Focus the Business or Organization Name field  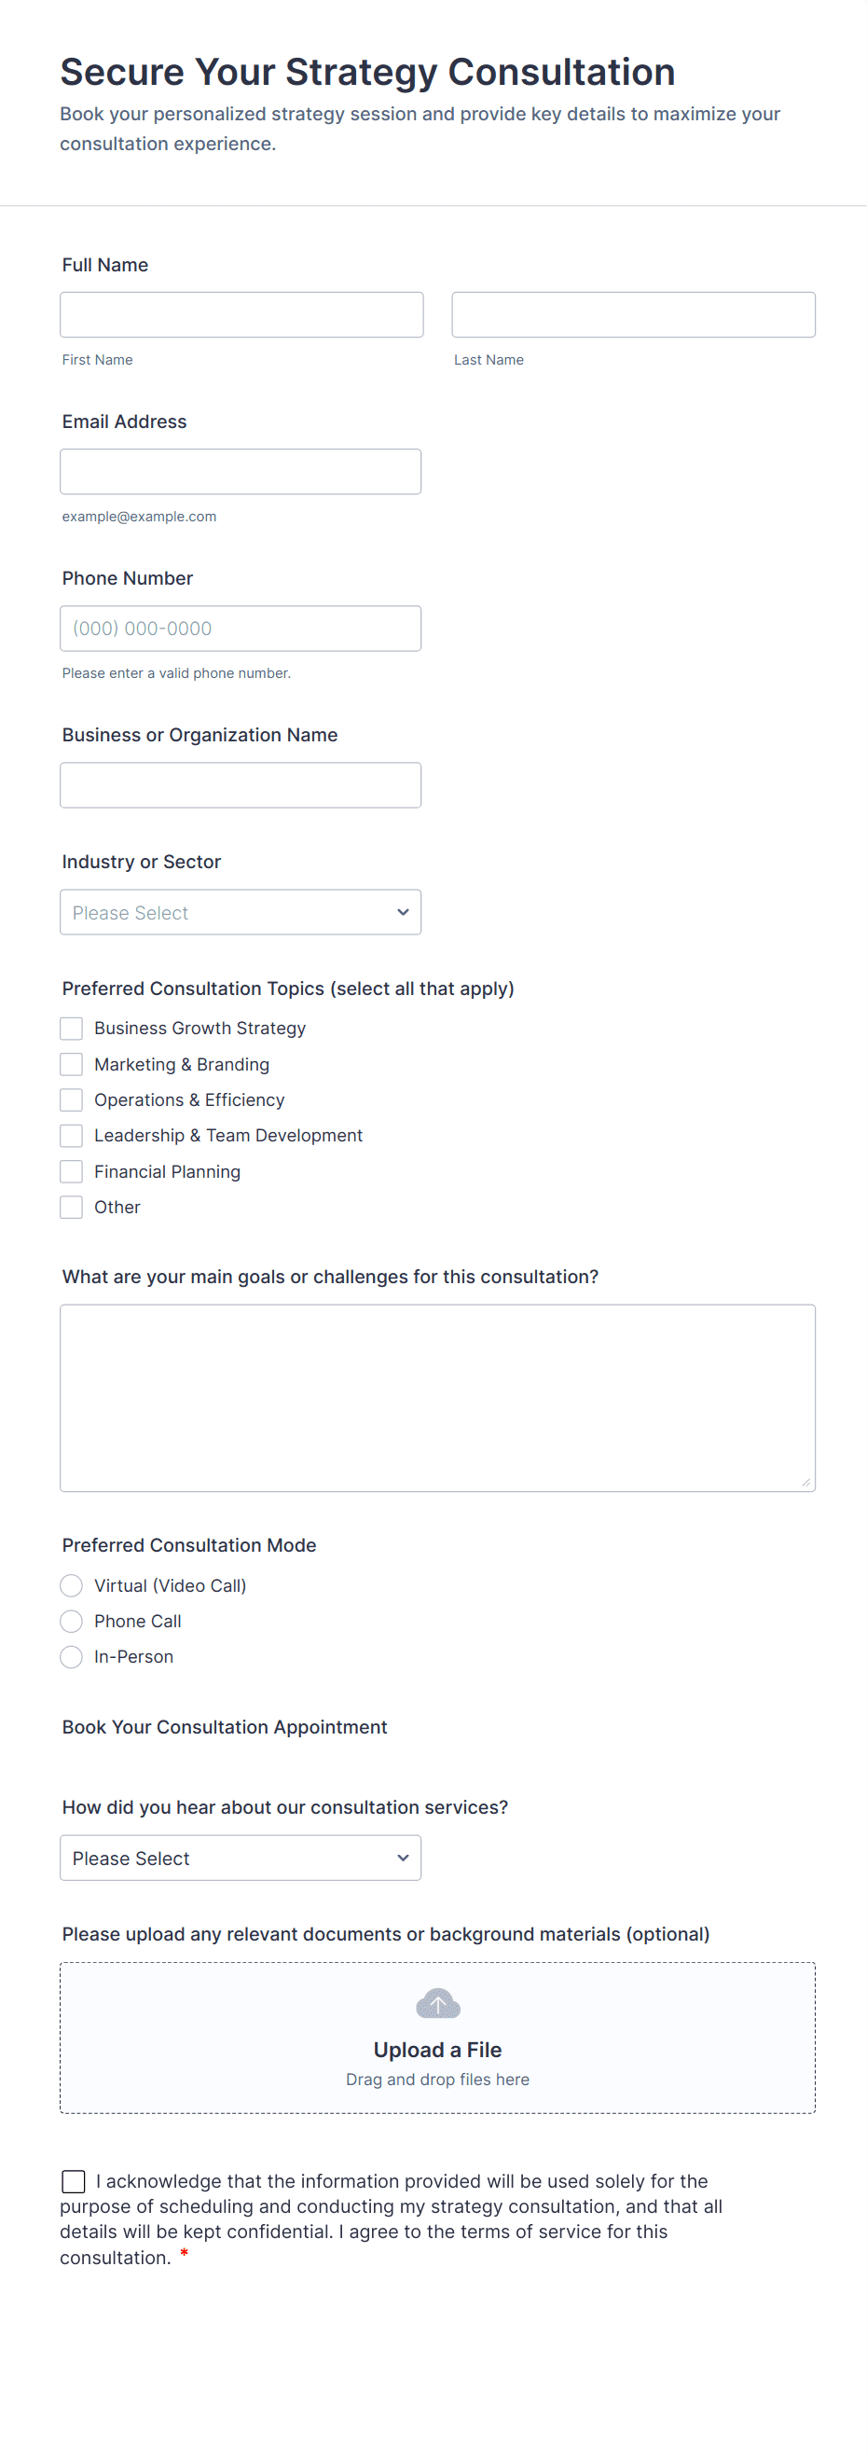tap(241, 785)
